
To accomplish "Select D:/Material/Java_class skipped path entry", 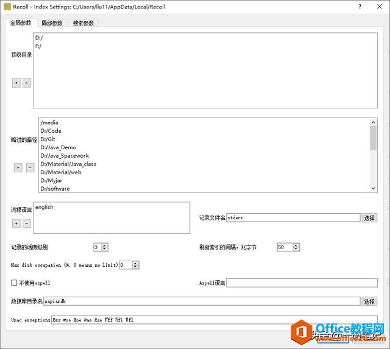I will (68, 164).
